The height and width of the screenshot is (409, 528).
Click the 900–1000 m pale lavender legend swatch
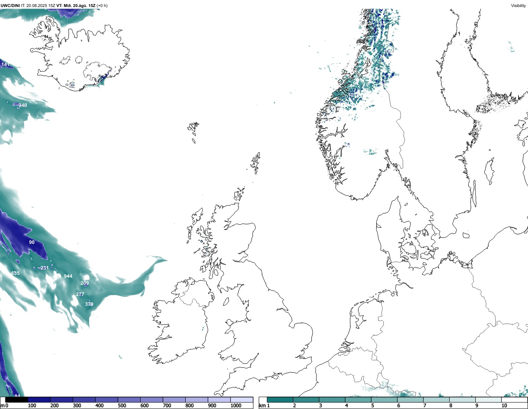219,400
